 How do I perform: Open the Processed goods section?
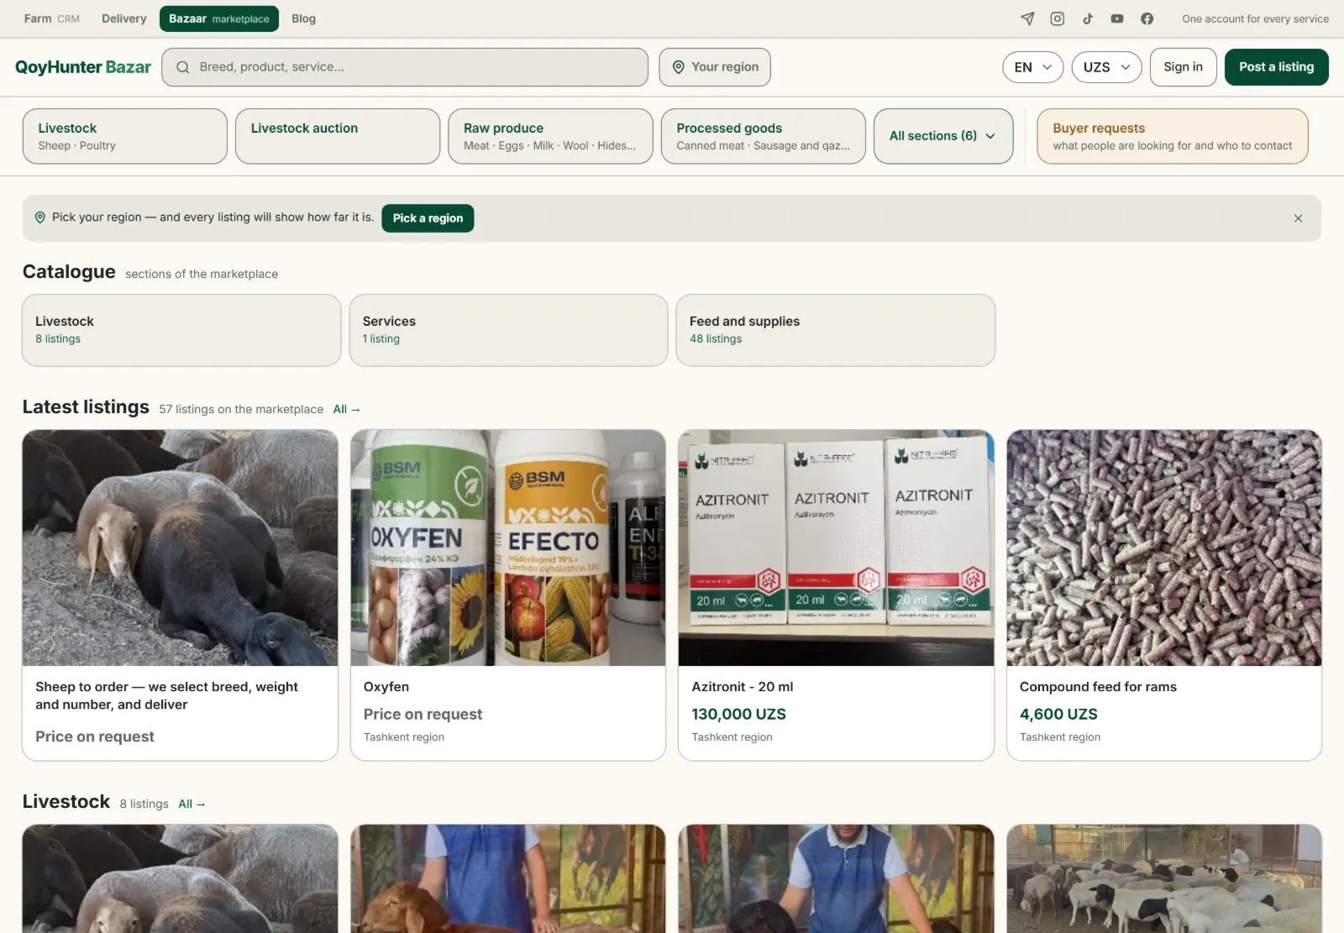click(764, 136)
